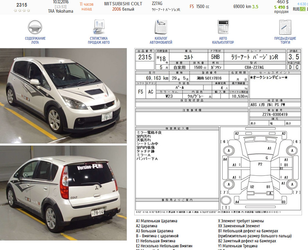Open the car catalog icon
Viewport: 308px width, 250px height.
(x=161, y=27)
